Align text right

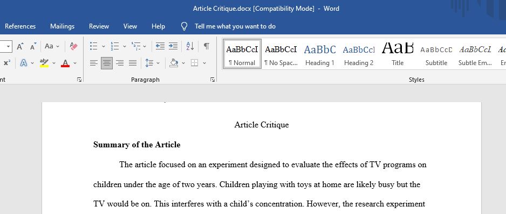point(120,63)
